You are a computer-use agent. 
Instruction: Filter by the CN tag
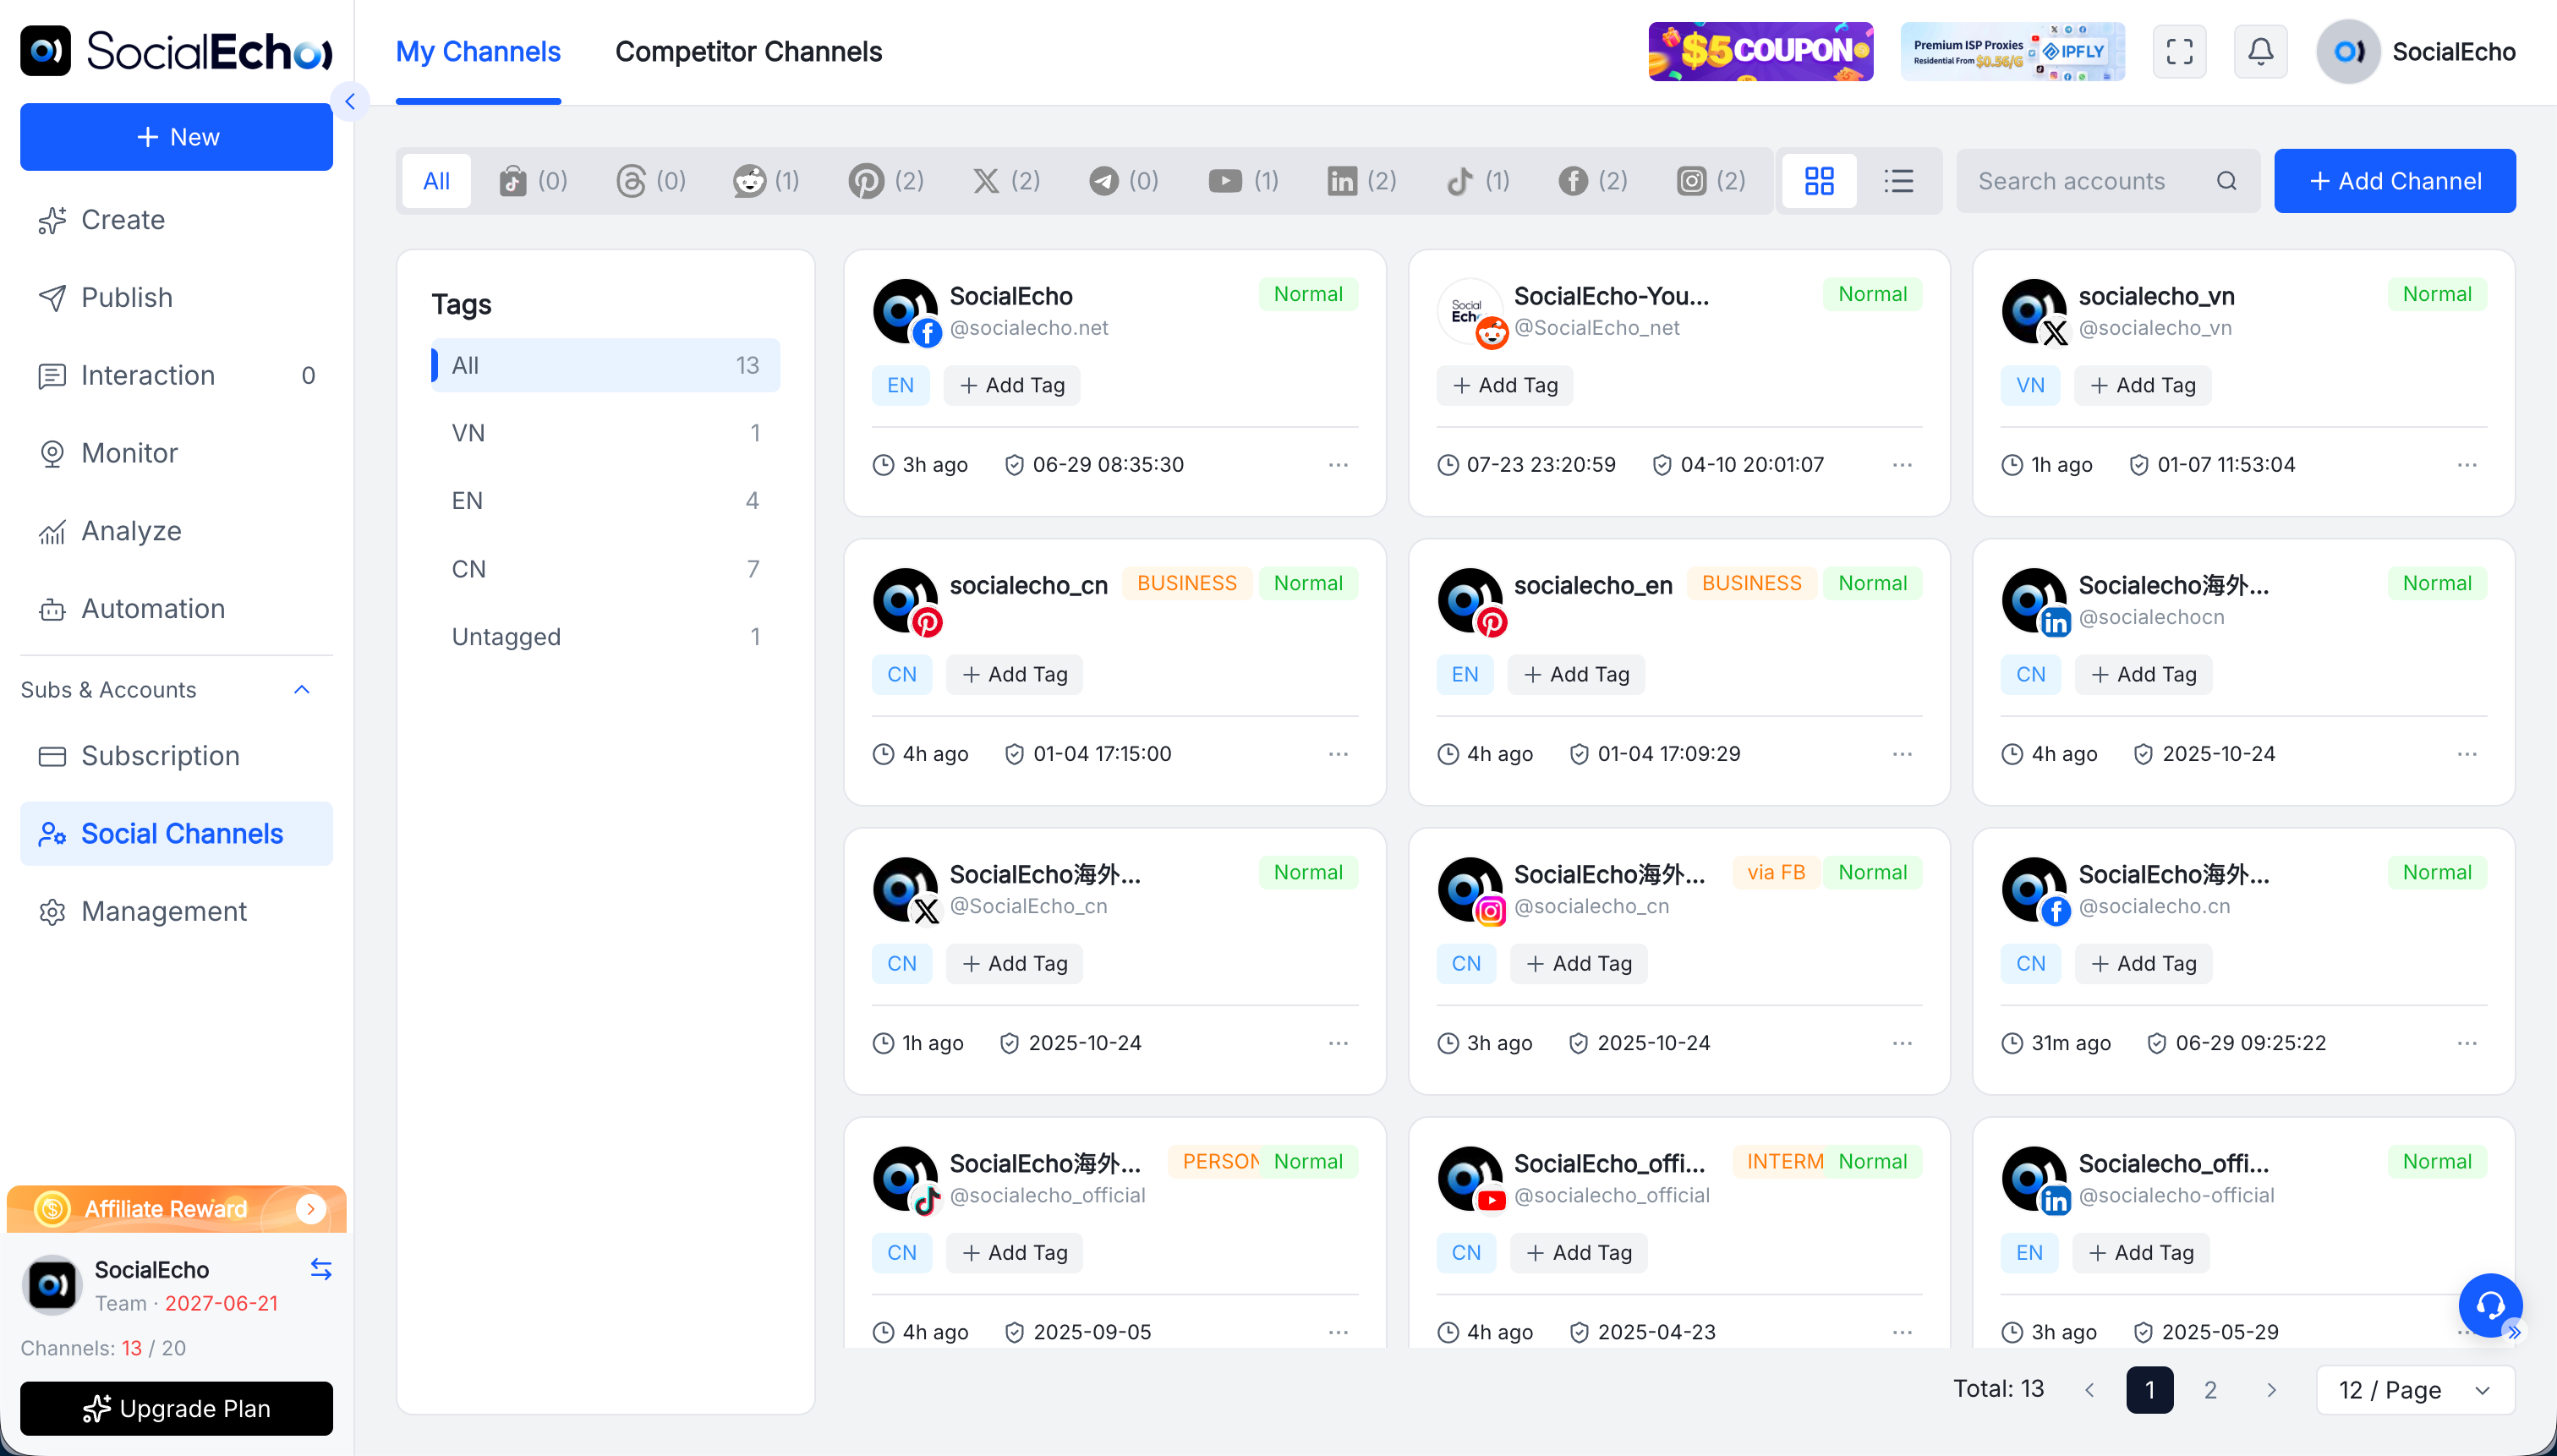point(605,569)
